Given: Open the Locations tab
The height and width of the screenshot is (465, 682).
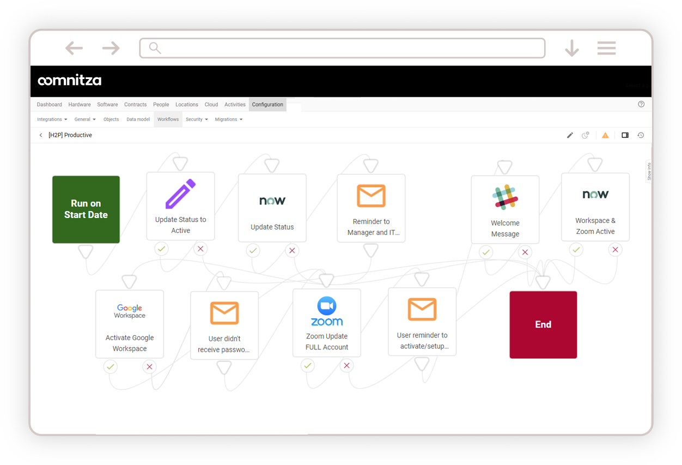Looking at the screenshot, I should (187, 105).
